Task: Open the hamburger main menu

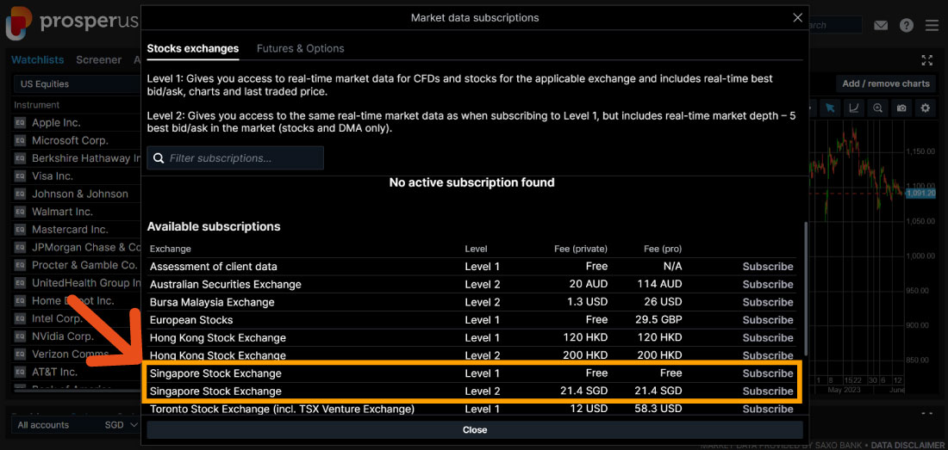Action: click(932, 25)
